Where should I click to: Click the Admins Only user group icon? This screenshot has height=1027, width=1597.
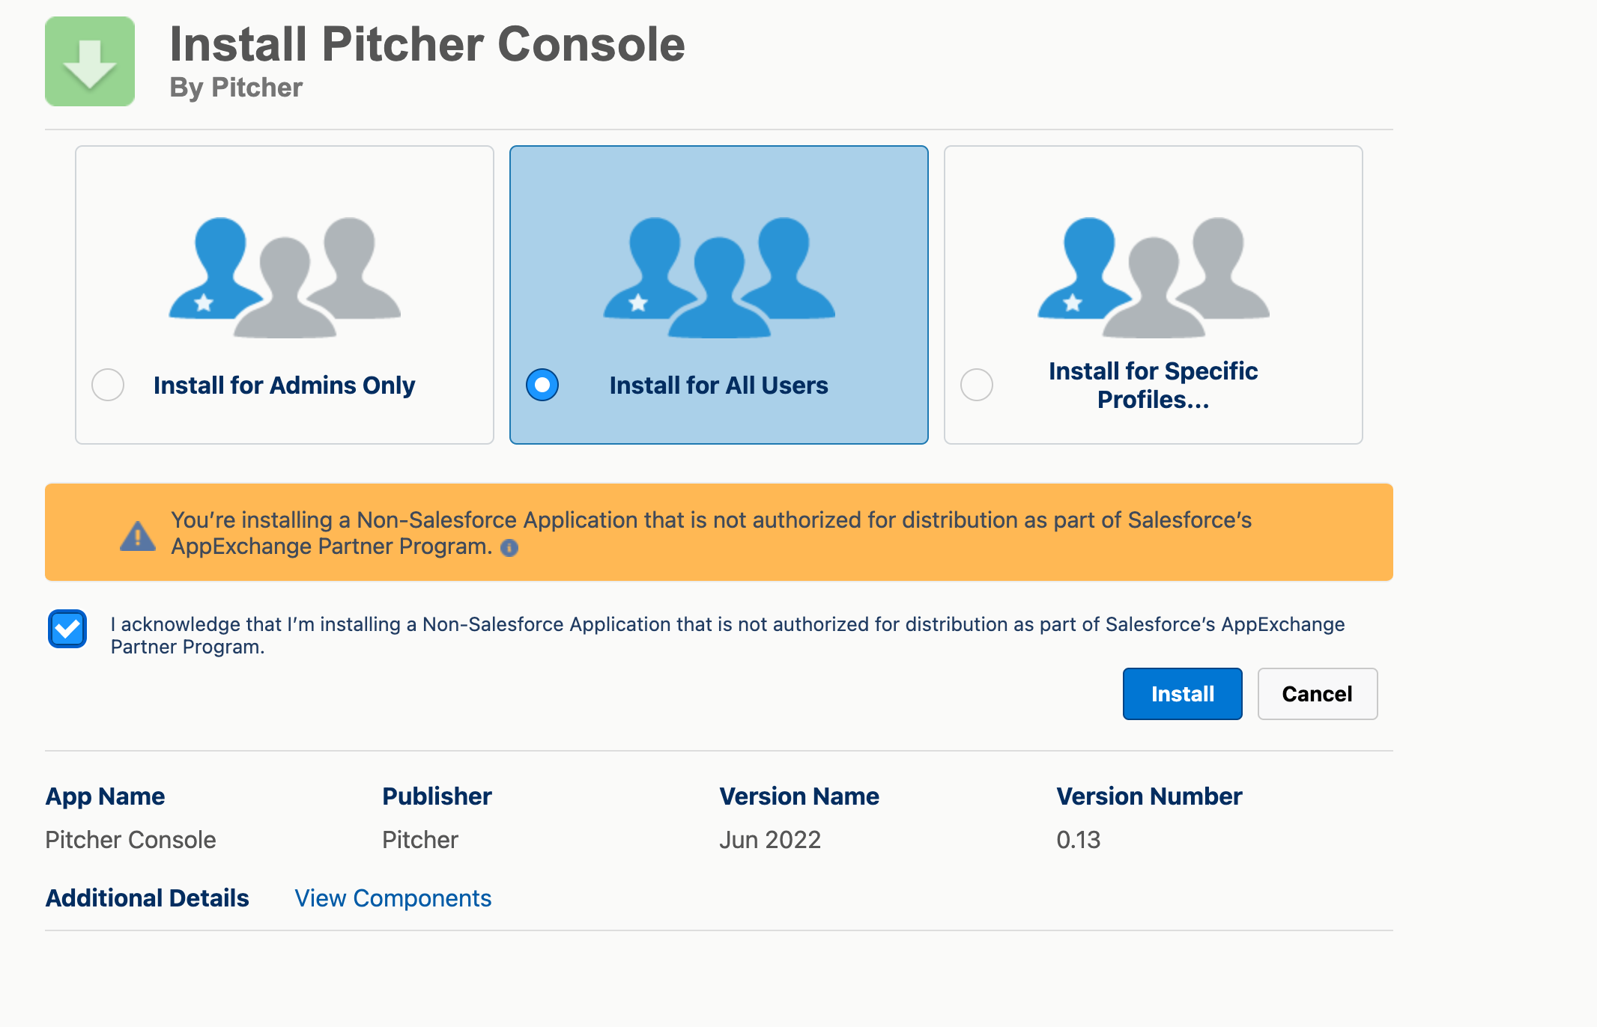[x=285, y=277]
